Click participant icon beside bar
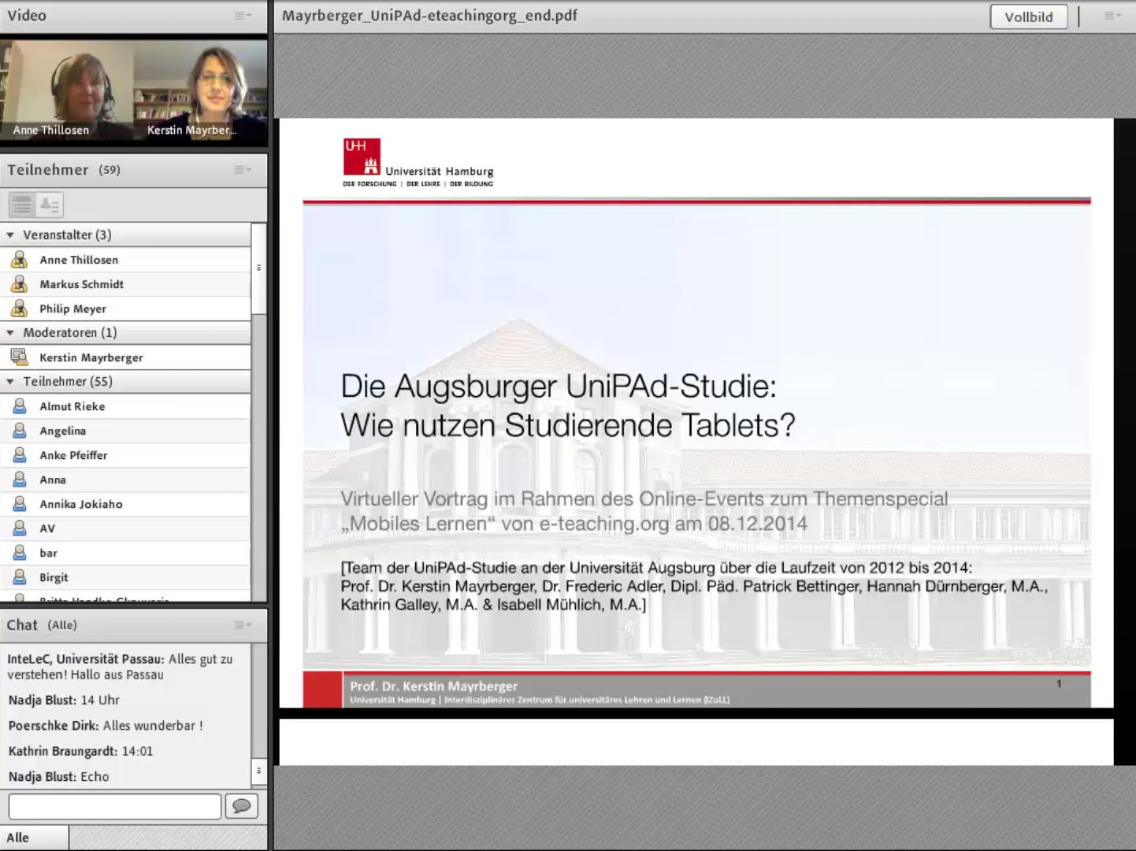This screenshot has width=1136, height=851. click(20, 553)
